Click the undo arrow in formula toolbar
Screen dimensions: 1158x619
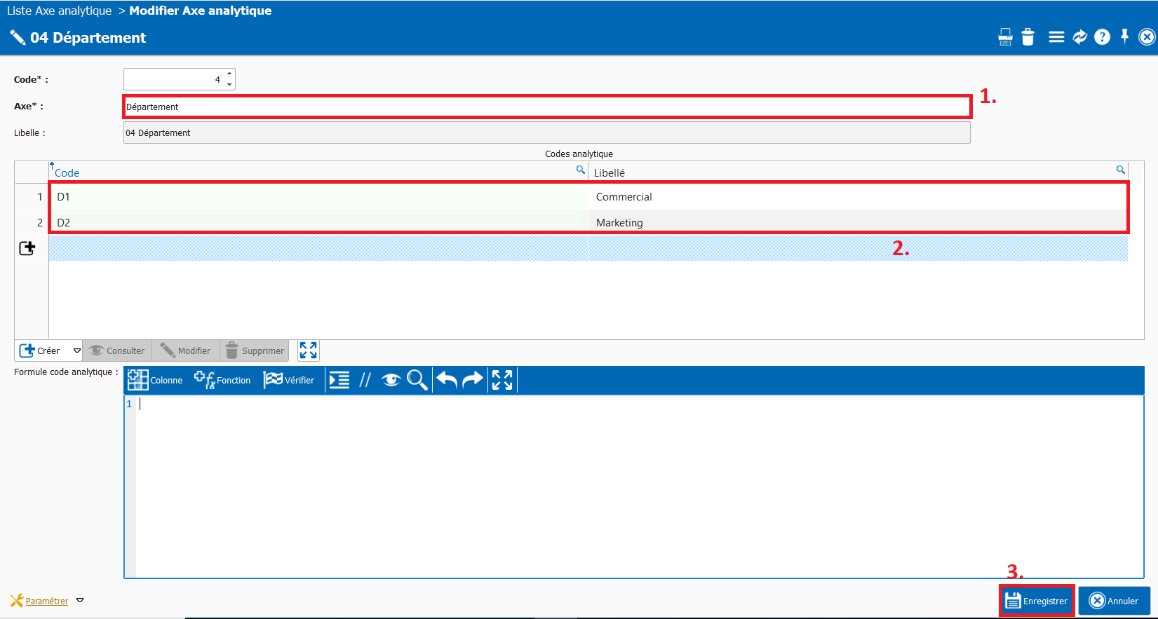(x=447, y=380)
